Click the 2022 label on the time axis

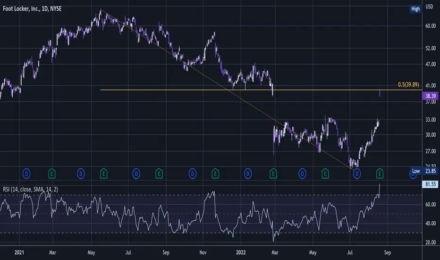[241, 252]
